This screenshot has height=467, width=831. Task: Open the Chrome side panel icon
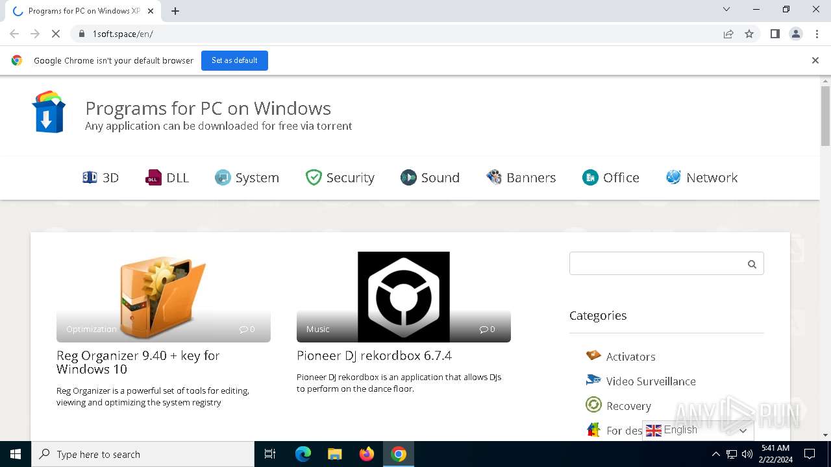click(775, 34)
